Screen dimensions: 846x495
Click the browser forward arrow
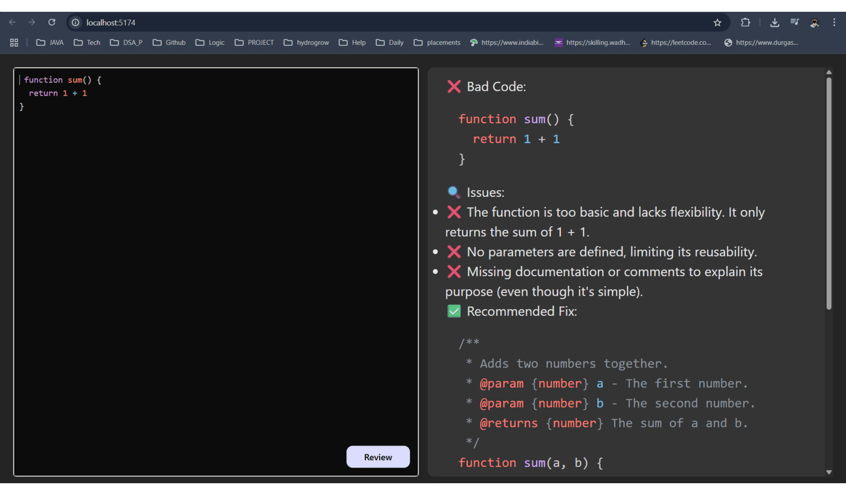[32, 22]
